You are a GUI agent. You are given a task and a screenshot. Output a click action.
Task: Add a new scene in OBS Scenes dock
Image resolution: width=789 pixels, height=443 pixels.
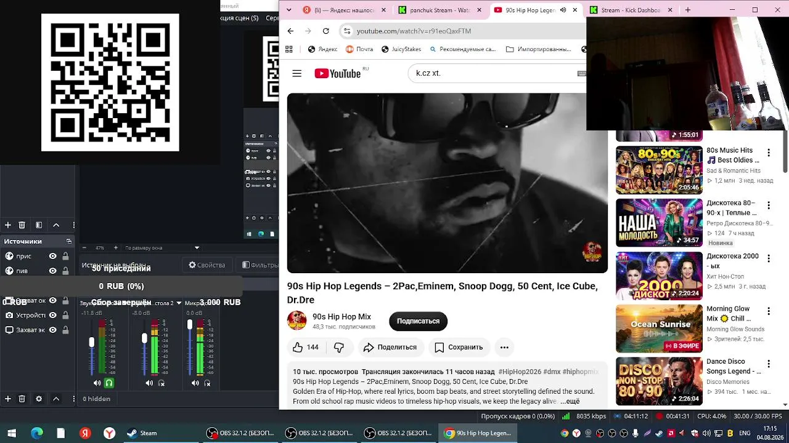pos(8,225)
